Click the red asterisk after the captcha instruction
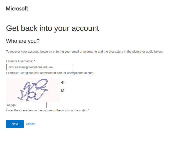 tap(89, 110)
